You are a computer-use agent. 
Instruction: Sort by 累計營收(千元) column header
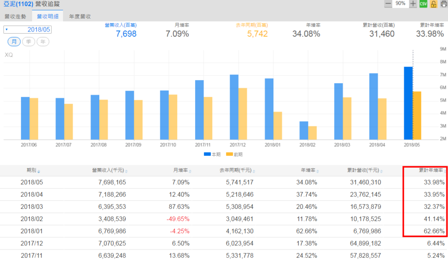[x=365, y=170]
